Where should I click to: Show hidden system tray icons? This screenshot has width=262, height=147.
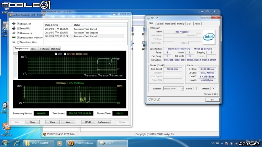click(x=222, y=143)
